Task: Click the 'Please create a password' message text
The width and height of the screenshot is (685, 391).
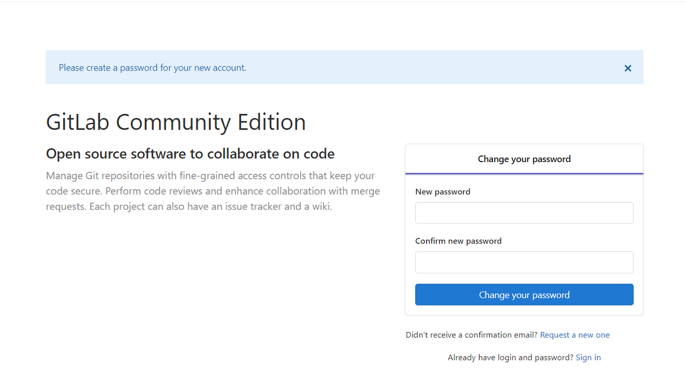Action: point(153,68)
